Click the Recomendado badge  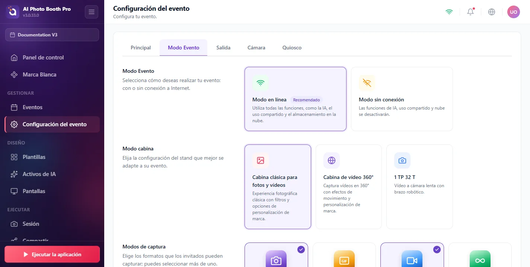(306, 100)
